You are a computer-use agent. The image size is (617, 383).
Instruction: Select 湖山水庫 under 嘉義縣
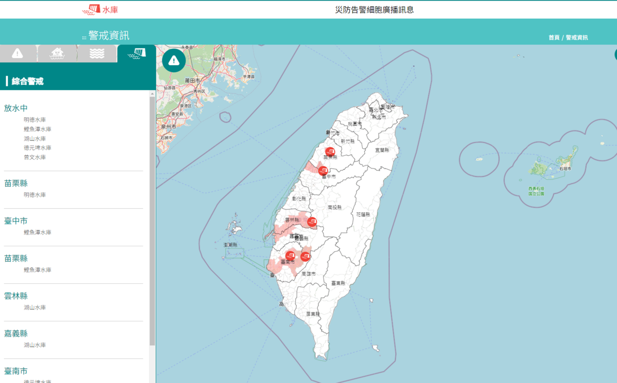click(x=34, y=345)
